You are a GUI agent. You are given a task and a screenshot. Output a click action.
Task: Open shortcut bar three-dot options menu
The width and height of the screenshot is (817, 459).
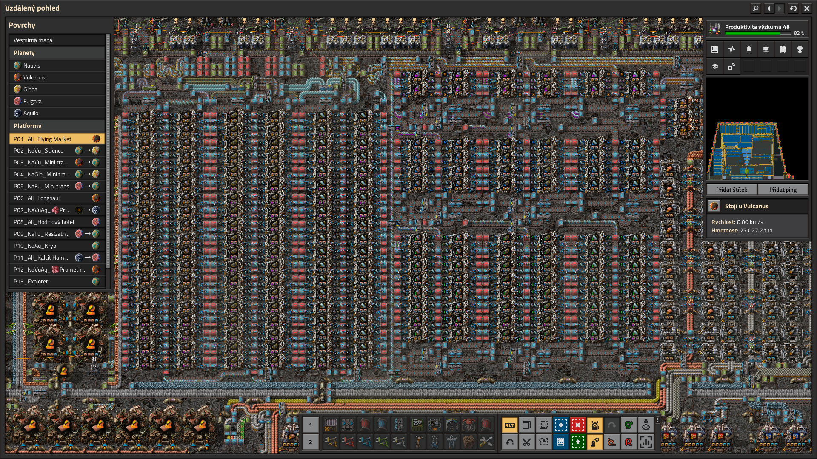(x=657, y=420)
